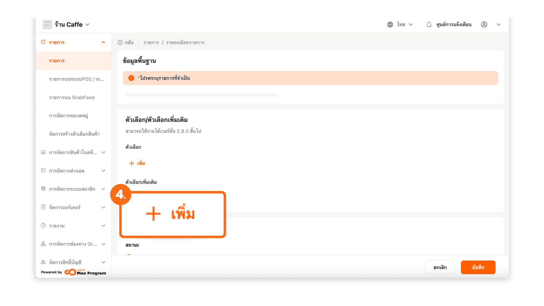Open รายการบน GrabFood menu item
The width and height of the screenshot is (544, 306).
[72, 97]
